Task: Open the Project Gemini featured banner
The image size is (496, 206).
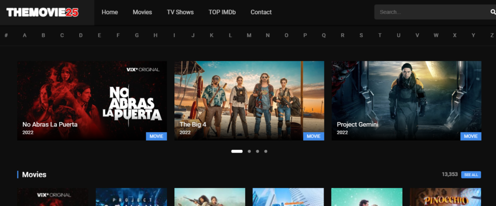Action: (x=406, y=101)
